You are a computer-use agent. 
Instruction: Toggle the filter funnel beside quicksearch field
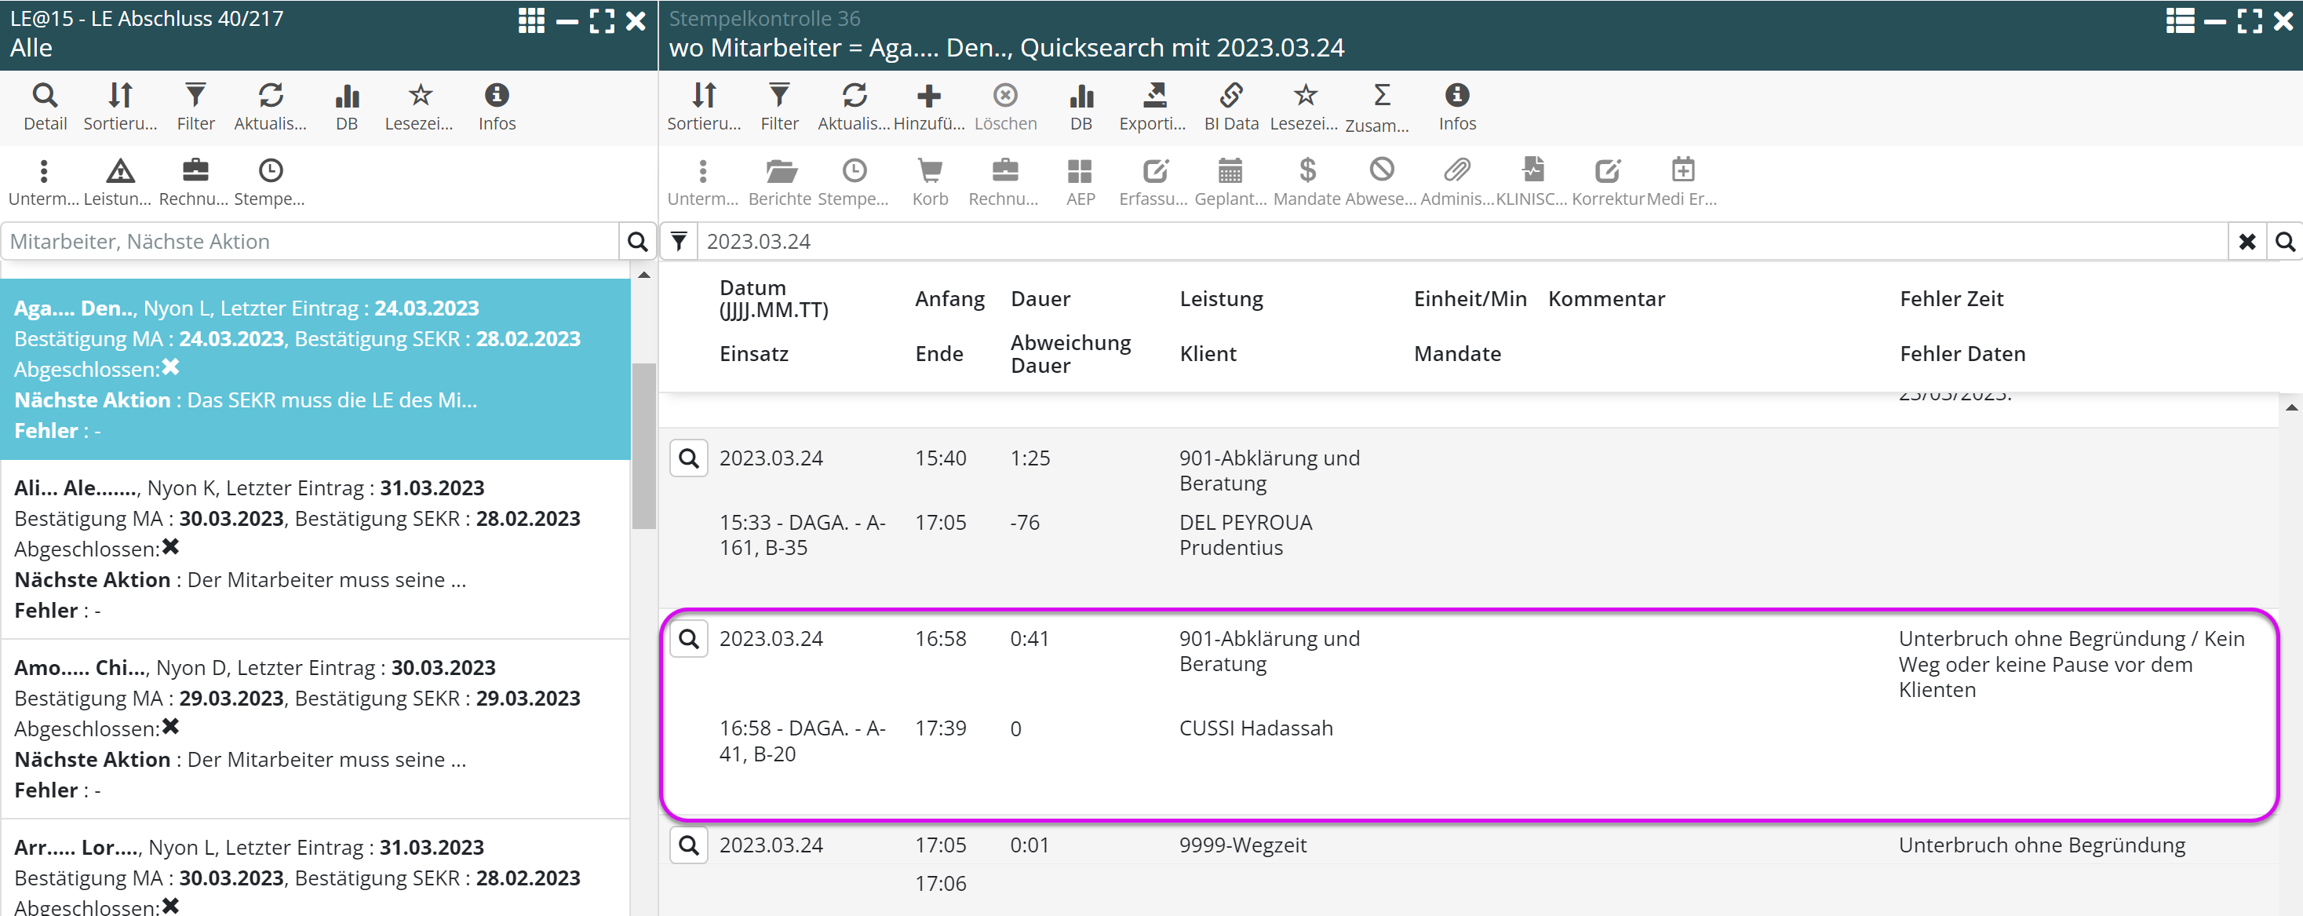click(x=680, y=242)
